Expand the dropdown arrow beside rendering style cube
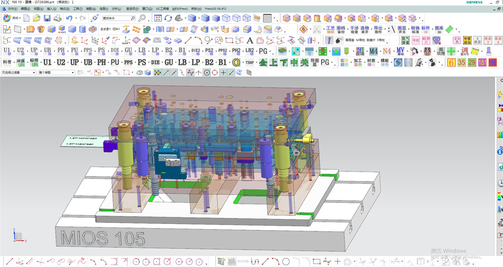 pyautogui.click(x=198, y=18)
